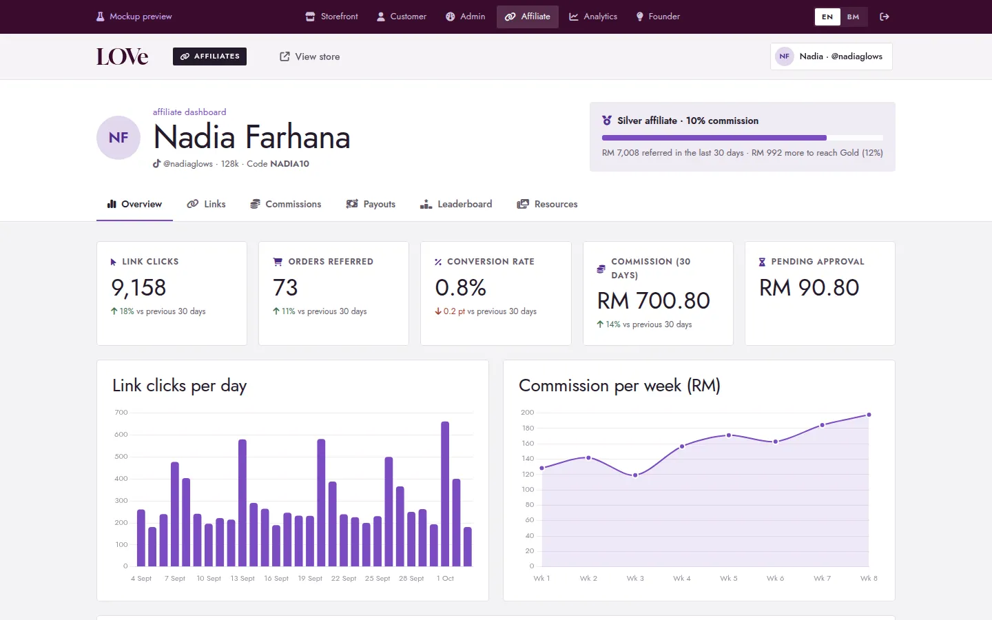
Task: Click the logout icon in the top bar
Action: click(x=885, y=17)
